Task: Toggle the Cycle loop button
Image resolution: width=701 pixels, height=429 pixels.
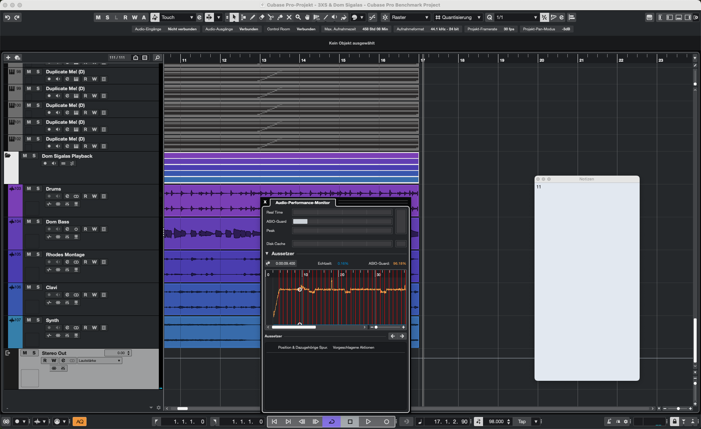Action: point(332,421)
